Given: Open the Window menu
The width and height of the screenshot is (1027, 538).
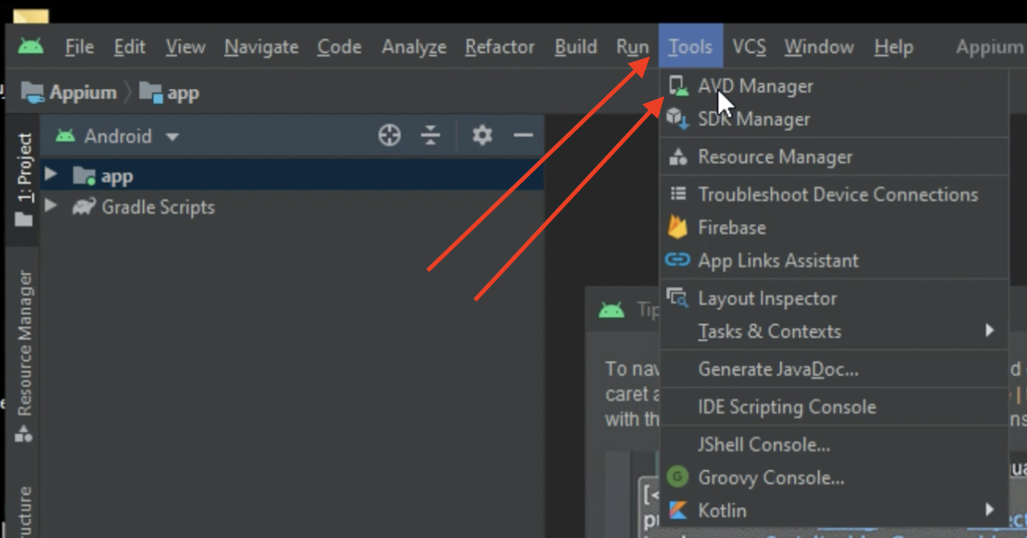Looking at the screenshot, I should click(819, 46).
